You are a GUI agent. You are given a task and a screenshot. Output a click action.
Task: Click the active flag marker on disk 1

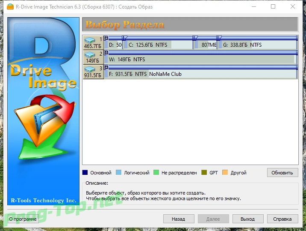(x=106, y=38)
